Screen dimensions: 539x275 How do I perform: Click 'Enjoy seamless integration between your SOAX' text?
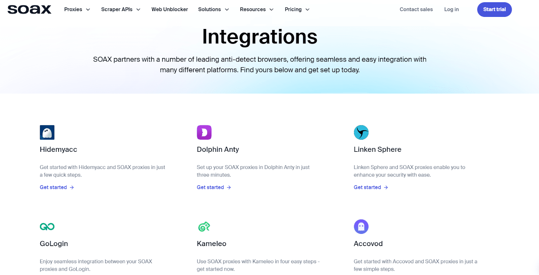[96, 265]
